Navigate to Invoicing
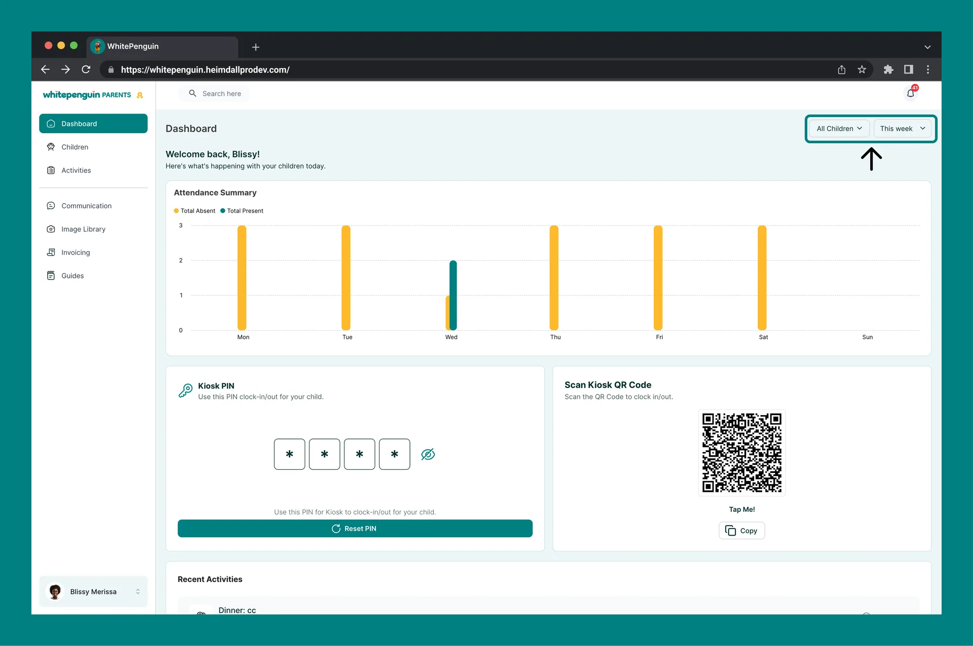The height and width of the screenshot is (646, 973). click(93, 252)
